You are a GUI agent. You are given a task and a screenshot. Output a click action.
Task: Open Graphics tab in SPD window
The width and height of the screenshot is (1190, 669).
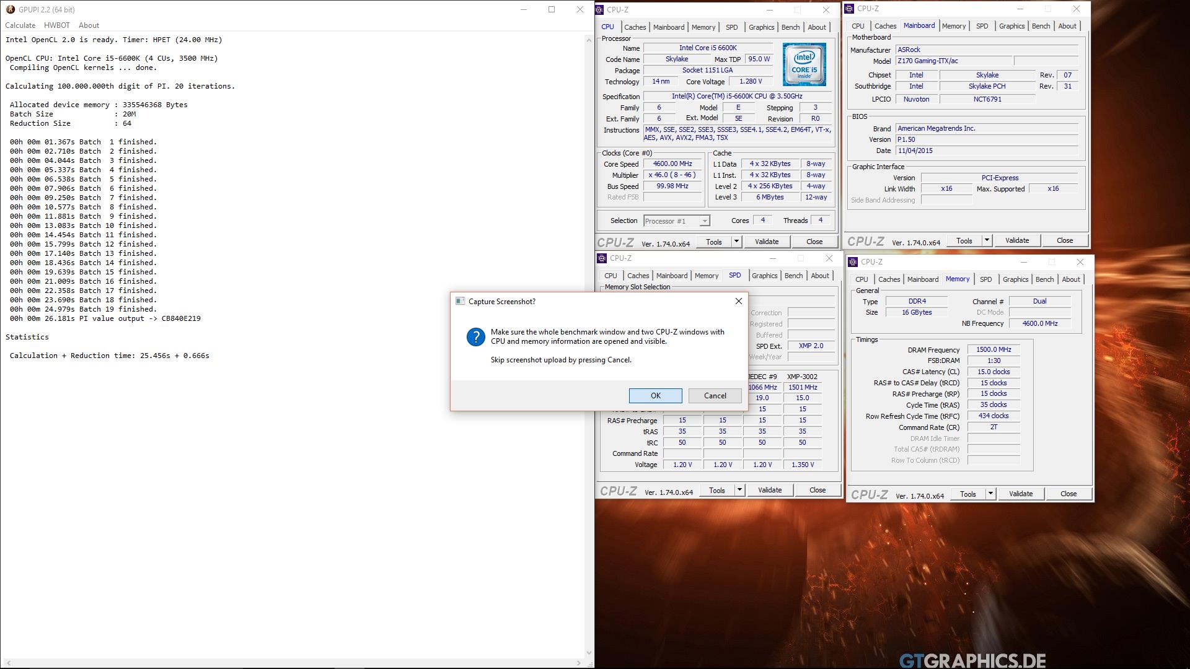point(764,276)
